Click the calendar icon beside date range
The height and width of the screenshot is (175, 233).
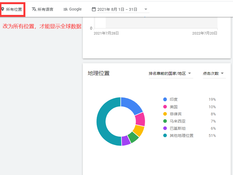pos(94,9)
